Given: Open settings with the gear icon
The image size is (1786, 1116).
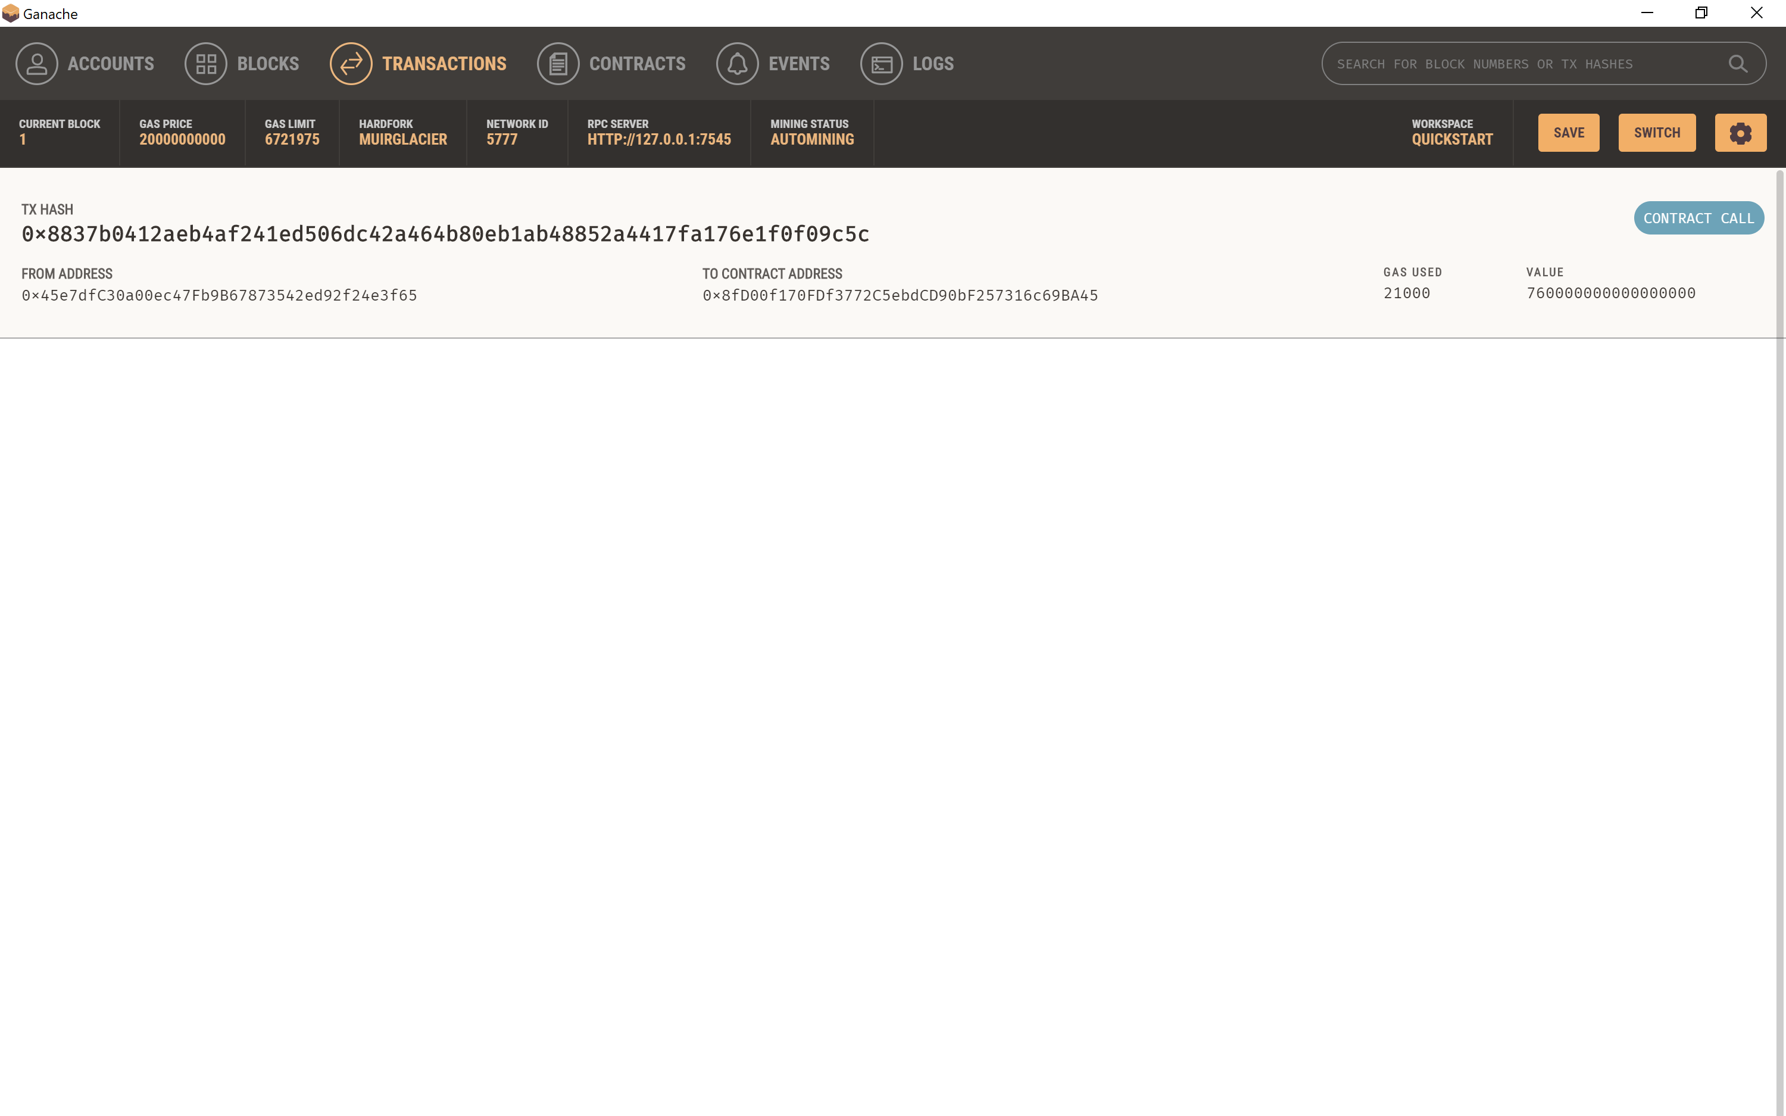Looking at the screenshot, I should [1740, 133].
